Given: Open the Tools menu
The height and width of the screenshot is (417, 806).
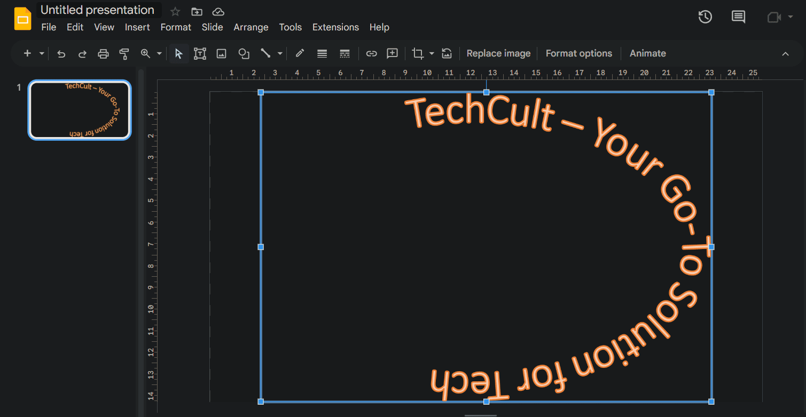Looking at the screenshot, I should (x=291, y=27).
